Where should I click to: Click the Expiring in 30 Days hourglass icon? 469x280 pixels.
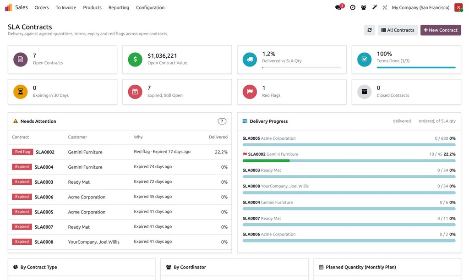point(20,92)
